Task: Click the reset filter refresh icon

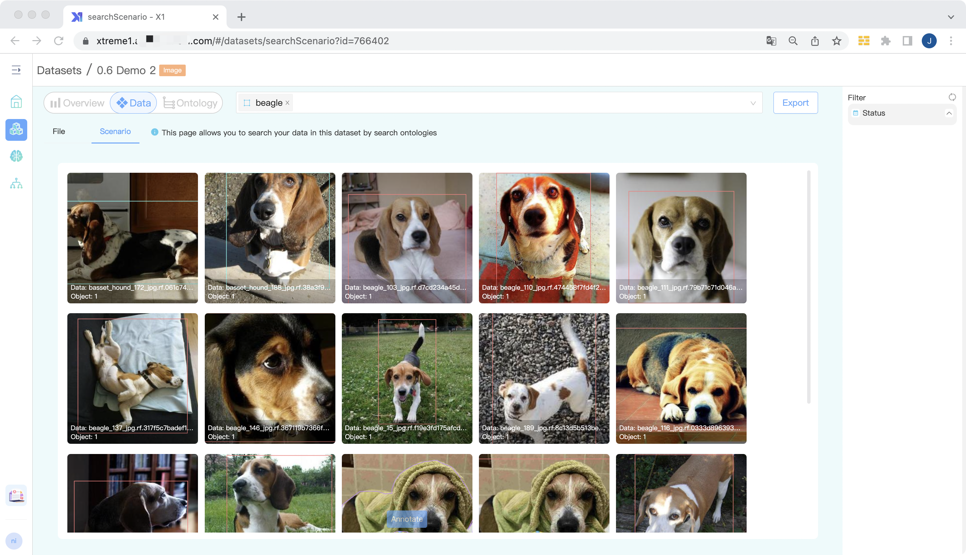Action: click(x=952, y=97)
